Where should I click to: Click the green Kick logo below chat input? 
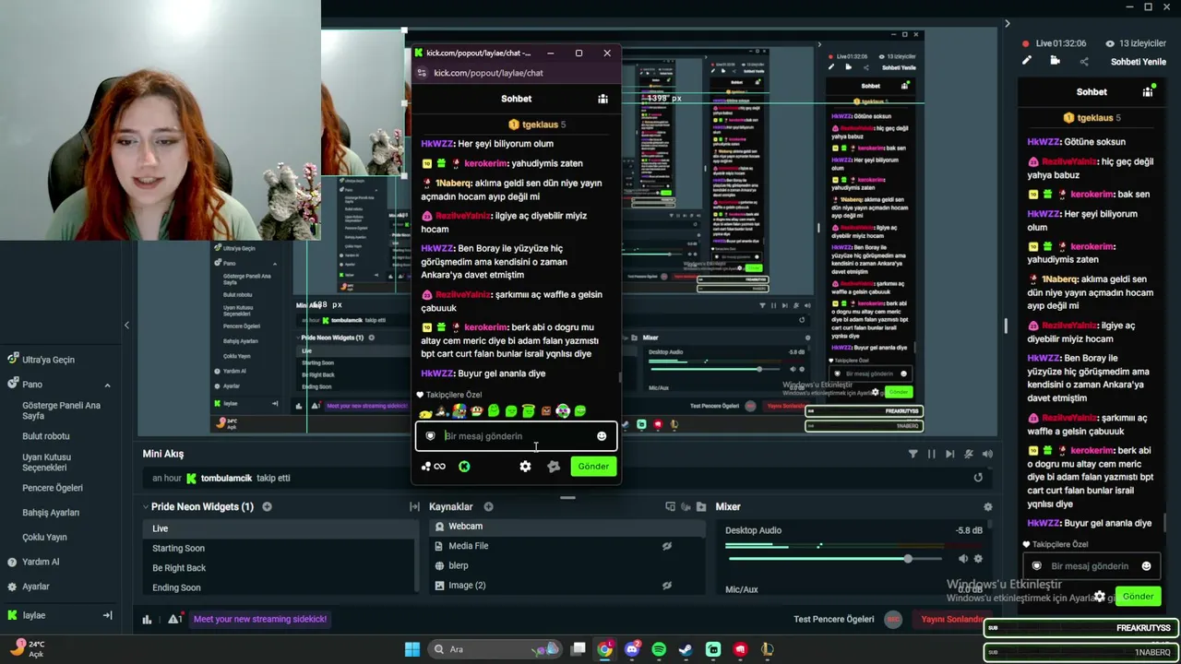(x=464, y=467)
